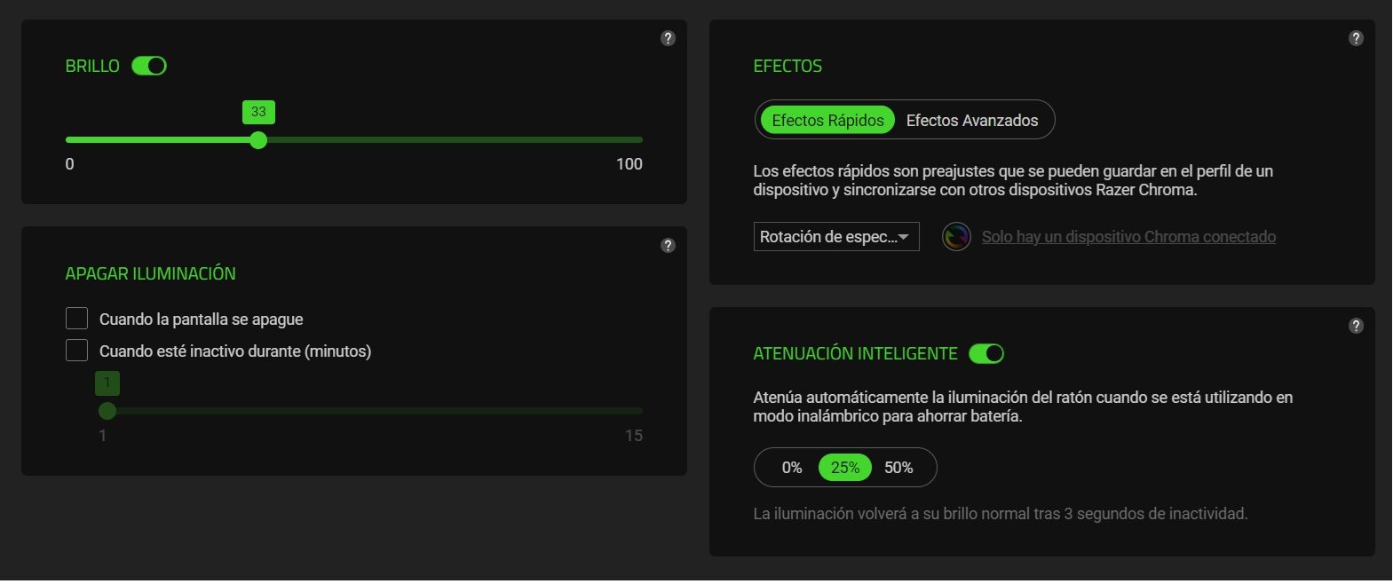Click the inactivity minutes slider handle

coord(107,411)
